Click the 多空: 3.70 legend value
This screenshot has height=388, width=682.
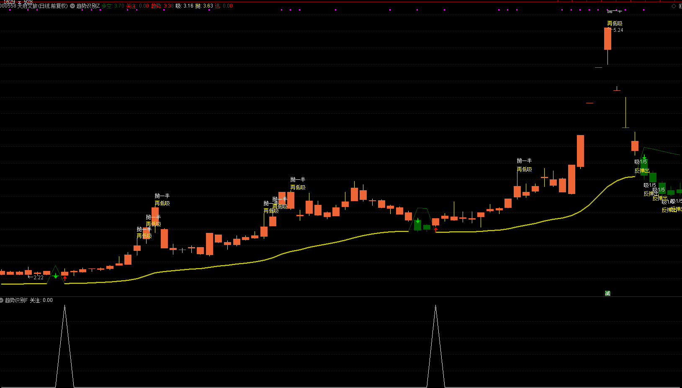point(113,6)
